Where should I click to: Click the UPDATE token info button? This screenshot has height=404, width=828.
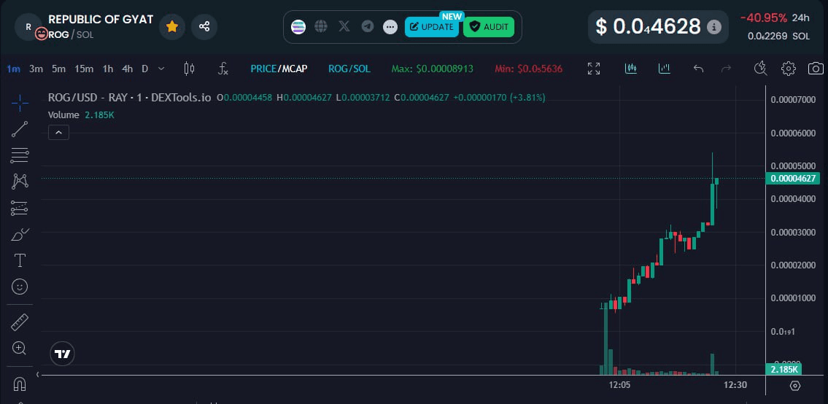coord(432,27)
